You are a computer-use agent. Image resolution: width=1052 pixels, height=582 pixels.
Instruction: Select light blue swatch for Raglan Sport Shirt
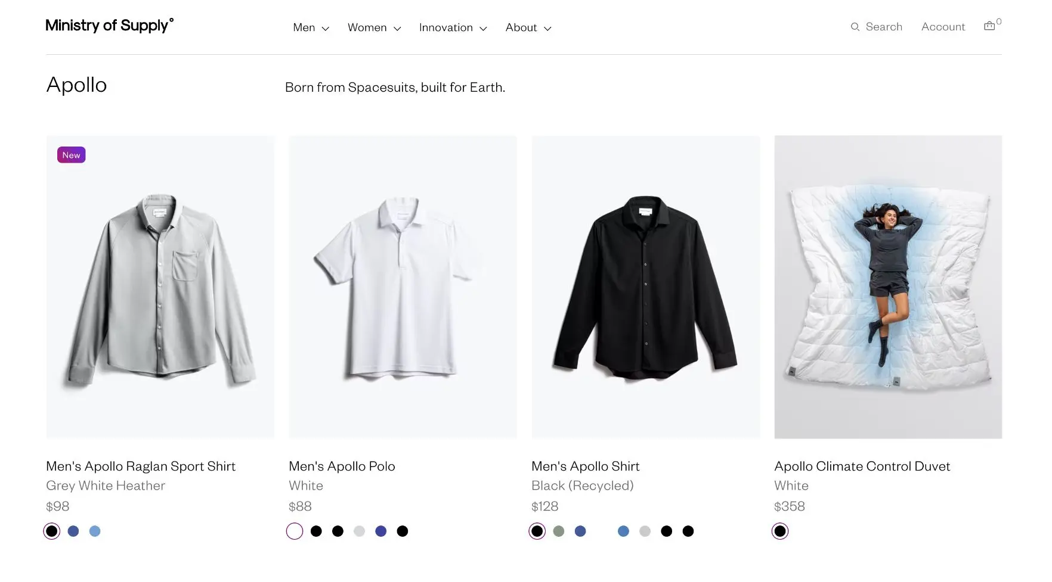pos(95,531)
